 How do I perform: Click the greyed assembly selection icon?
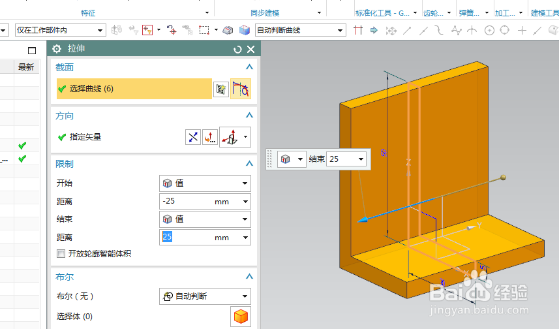point(117,30)
